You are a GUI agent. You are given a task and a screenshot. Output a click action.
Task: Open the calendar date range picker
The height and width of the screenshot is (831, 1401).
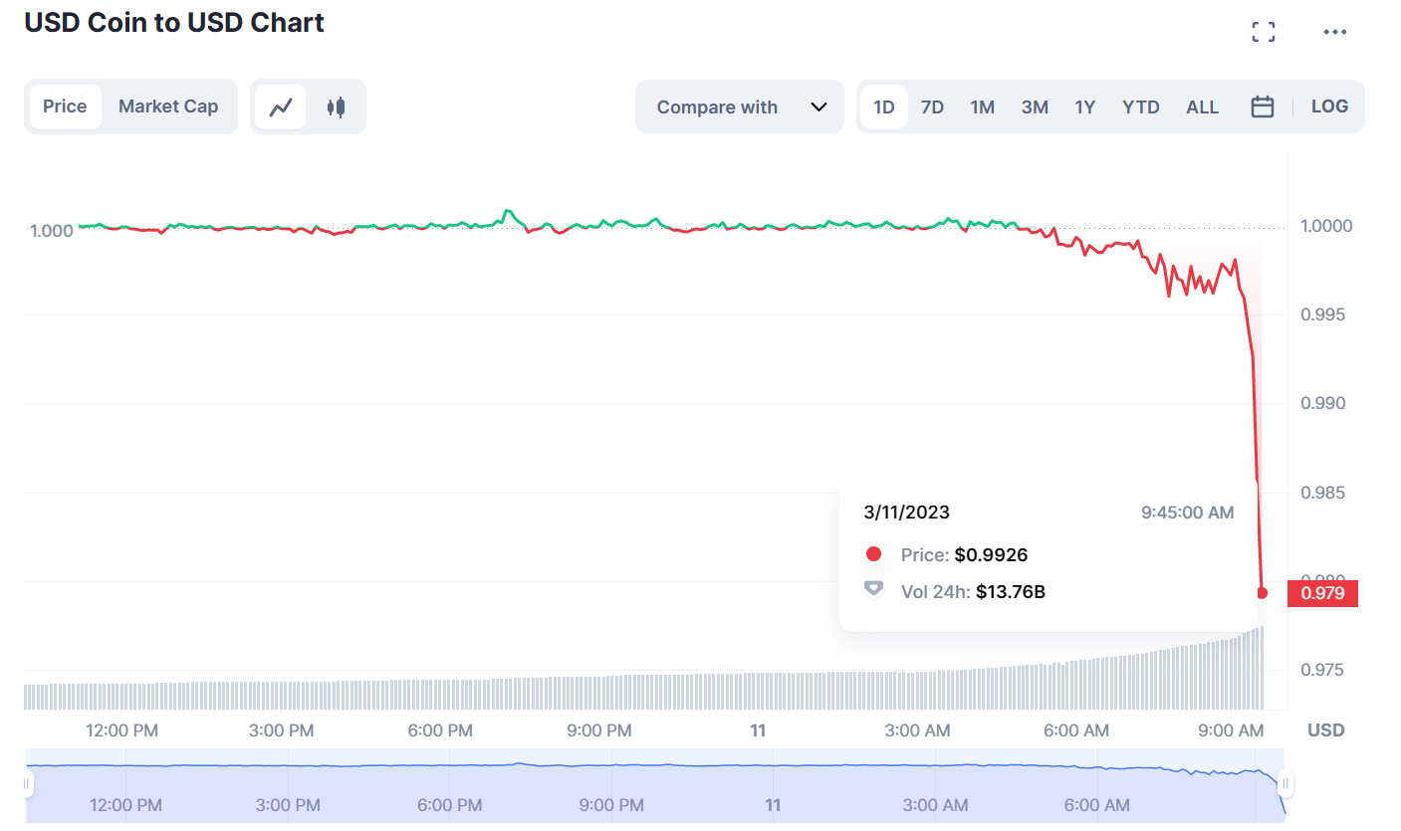[1263, 106]
